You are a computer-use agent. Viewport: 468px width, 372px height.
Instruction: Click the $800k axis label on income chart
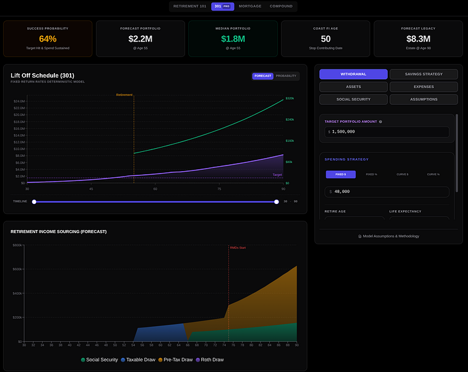coord(17,245)
